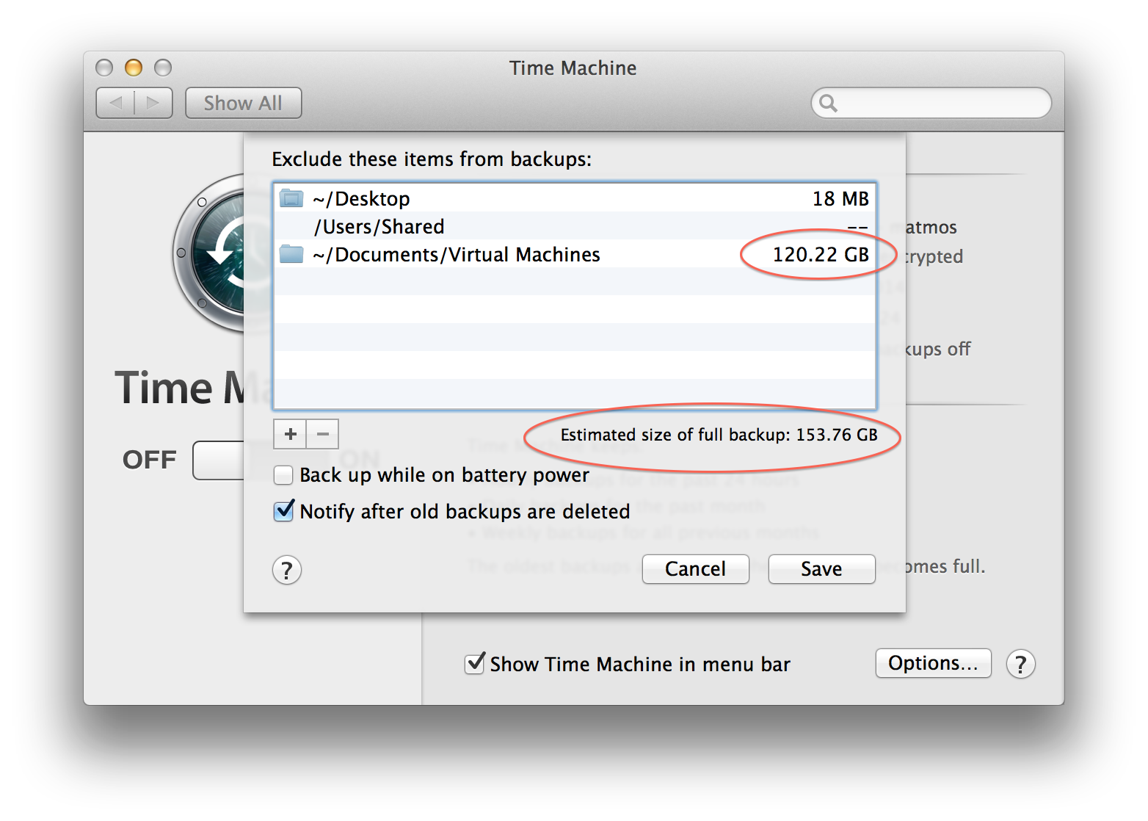Click the Show All button
The image size is (1148, 821).
[x=243, y=103]
